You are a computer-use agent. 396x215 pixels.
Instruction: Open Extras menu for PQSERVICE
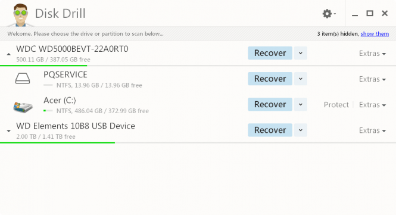[x=373, y=79]
